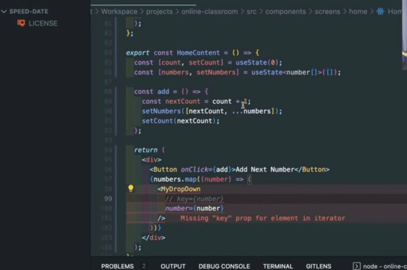The width and height of the screenshot is (407, 270).
Task: Click src in the breadcrumb
Action: click(251, 12)
